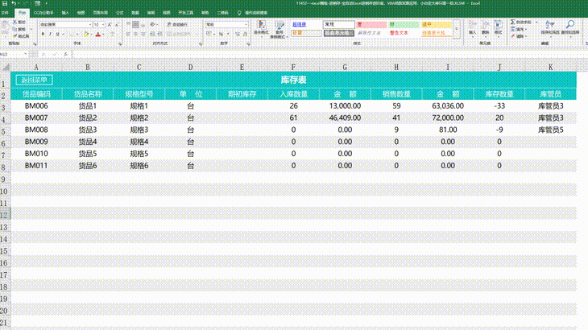Click the formula bar cancel X icon
The width and height of the screenshot is (588, 330).
coord(43,55)
